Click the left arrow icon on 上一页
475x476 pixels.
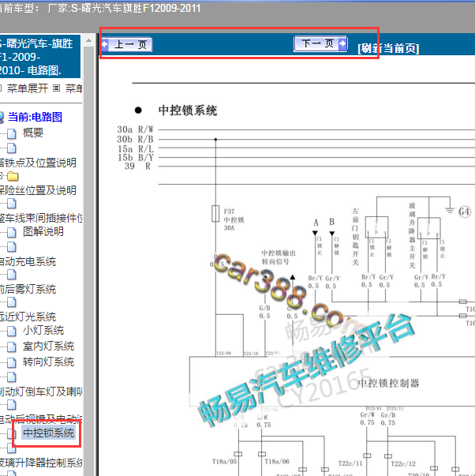click(x=105, y=45)
